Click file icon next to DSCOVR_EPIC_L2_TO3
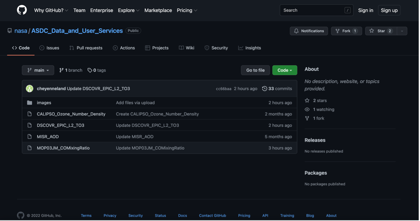Image resolution: width=420 pixels, height=221 pixels. point(30,125)
